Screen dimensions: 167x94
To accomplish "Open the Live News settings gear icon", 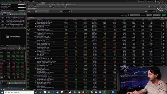I will 10,14.
